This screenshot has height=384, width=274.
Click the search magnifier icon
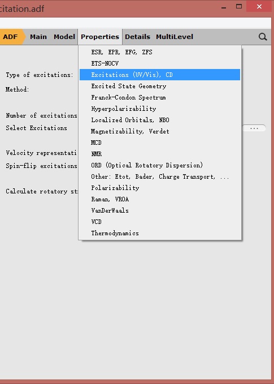(x=263, y=37)
